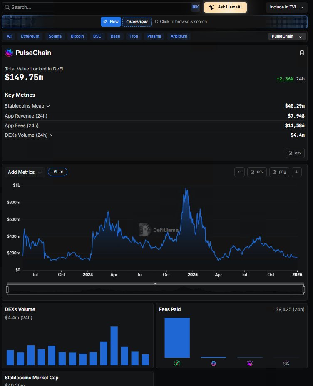Switch to BSC chain
Image resolution: width=313 pixels, height=386 pixels.
coord(97,36)
